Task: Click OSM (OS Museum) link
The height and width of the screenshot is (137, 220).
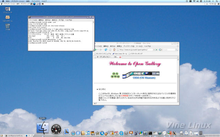Action: (144, 78)
